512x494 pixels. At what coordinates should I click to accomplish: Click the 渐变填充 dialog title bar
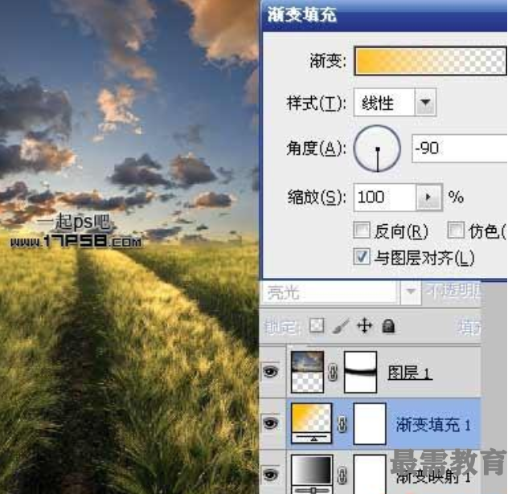[x=385, y=15]
